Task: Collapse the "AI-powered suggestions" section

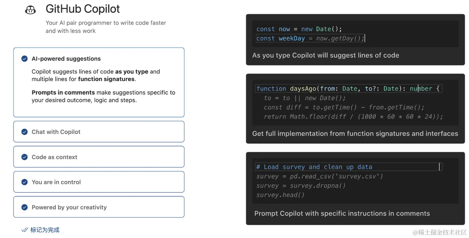Action: pyautogui.click(x=66, y=58)
